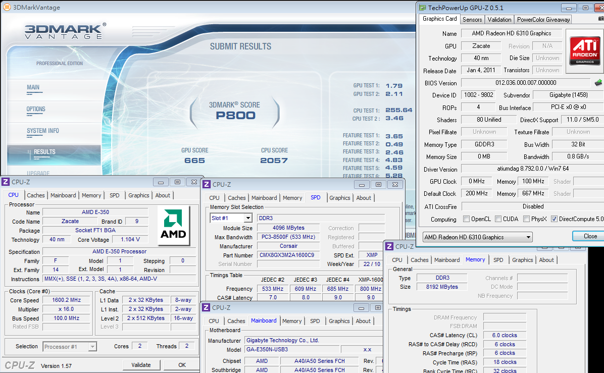Open the PowerColor Giveaway tab
604x373 pixels.
(x=543, y=20)
